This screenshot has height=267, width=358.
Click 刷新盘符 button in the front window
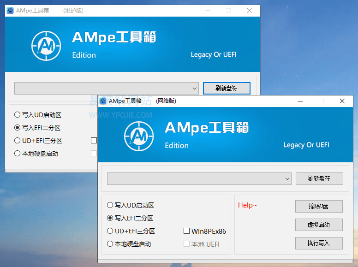pyautogui.click(x=319, y=178)
